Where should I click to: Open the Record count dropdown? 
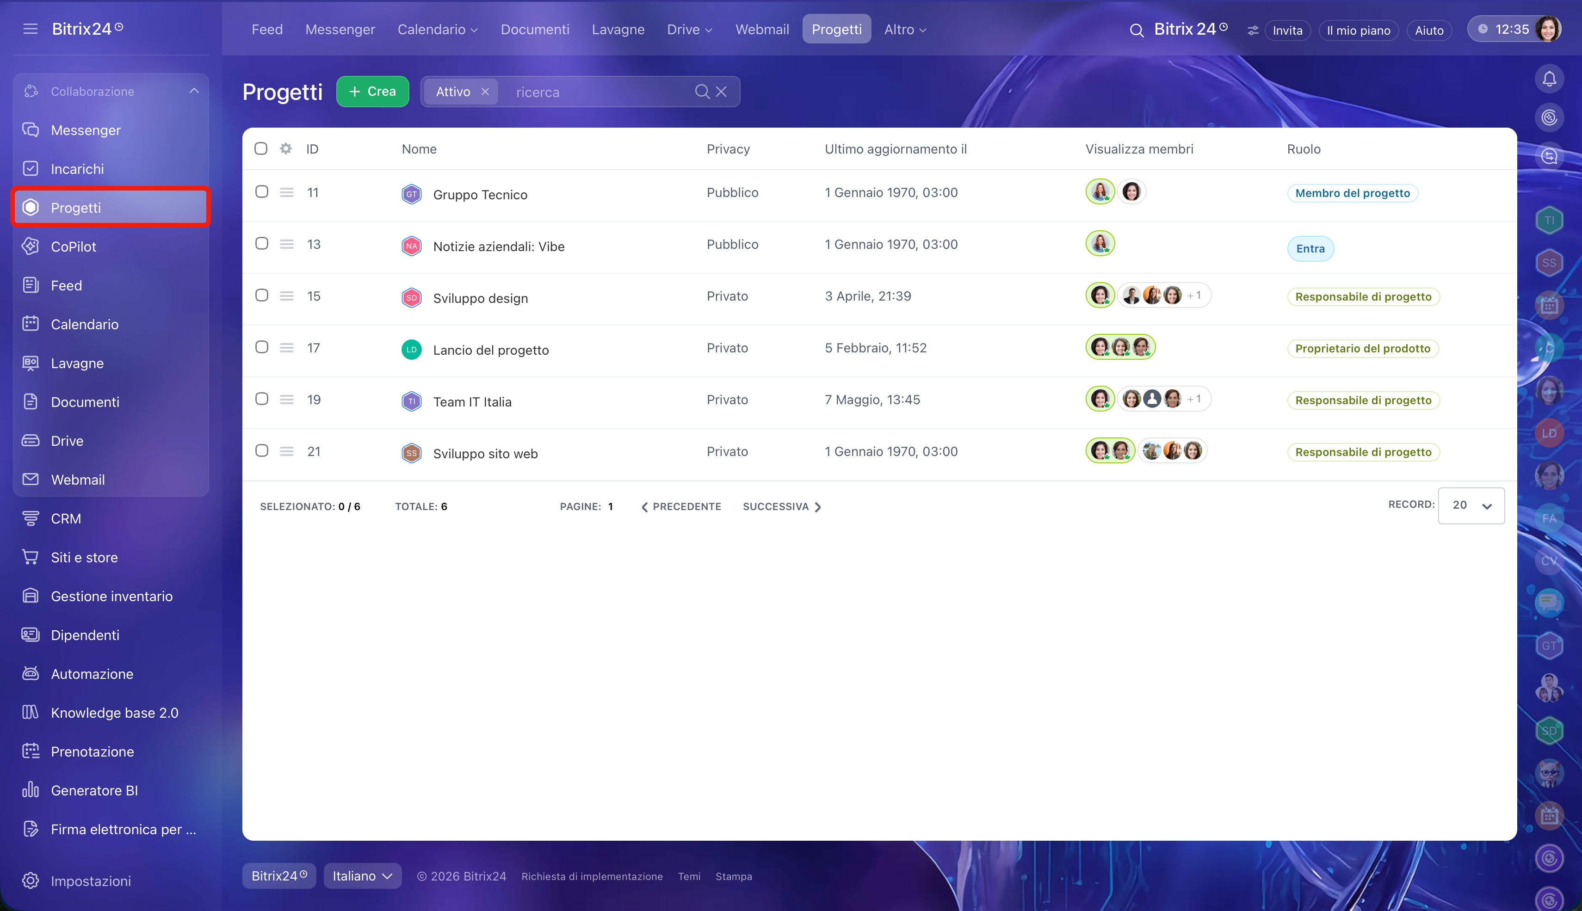pos(1471,505)
